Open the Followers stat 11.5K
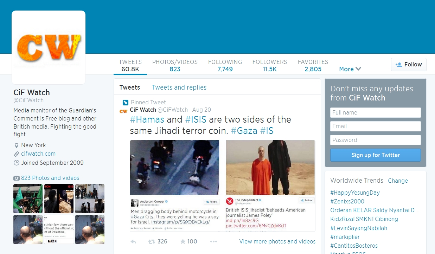This screenshot has height=254, width=435. (270, 66)
